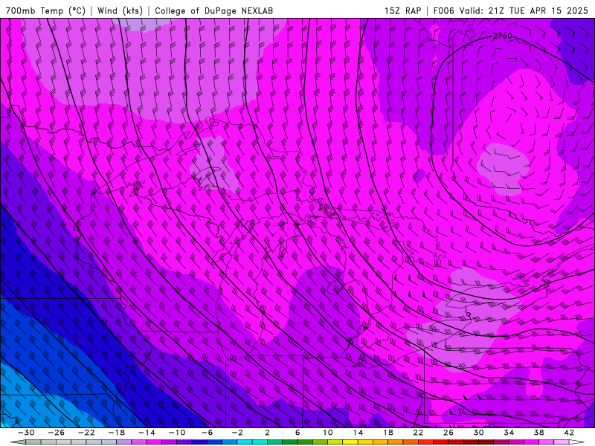Click the negative 22 color bar label

[x=86, y=433]
